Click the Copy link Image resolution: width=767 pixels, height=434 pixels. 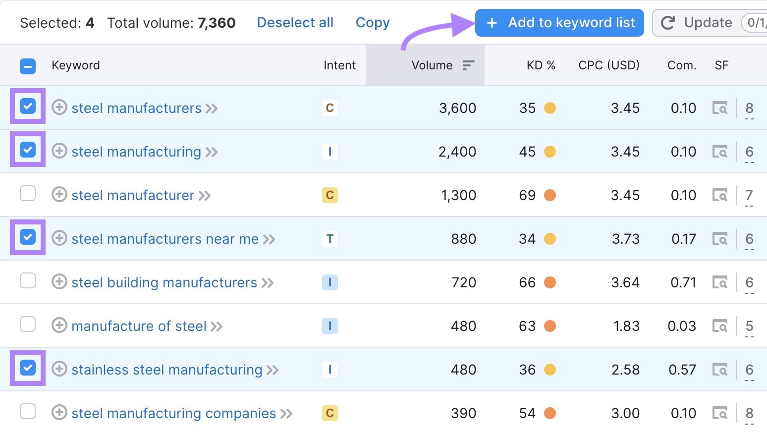(373, 23)
